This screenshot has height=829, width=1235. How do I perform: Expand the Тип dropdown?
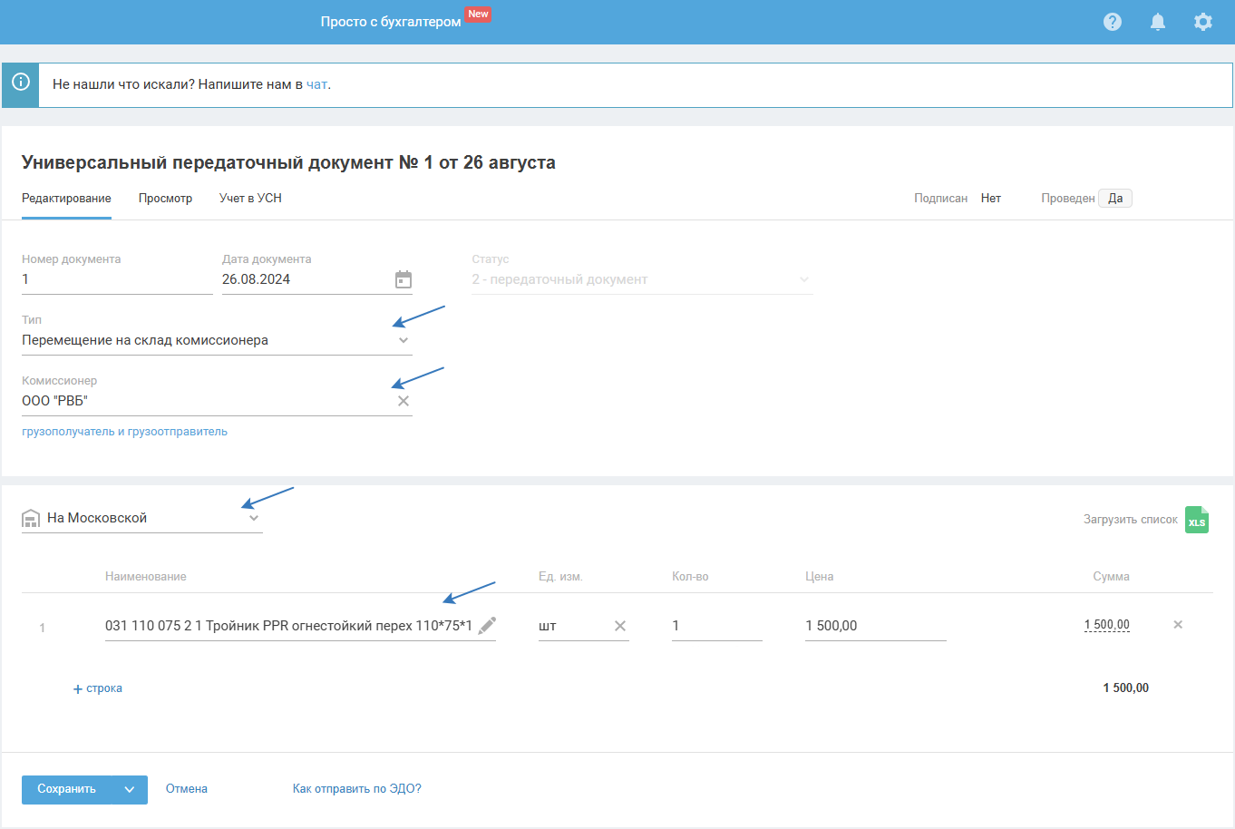(x=404, y=340)
